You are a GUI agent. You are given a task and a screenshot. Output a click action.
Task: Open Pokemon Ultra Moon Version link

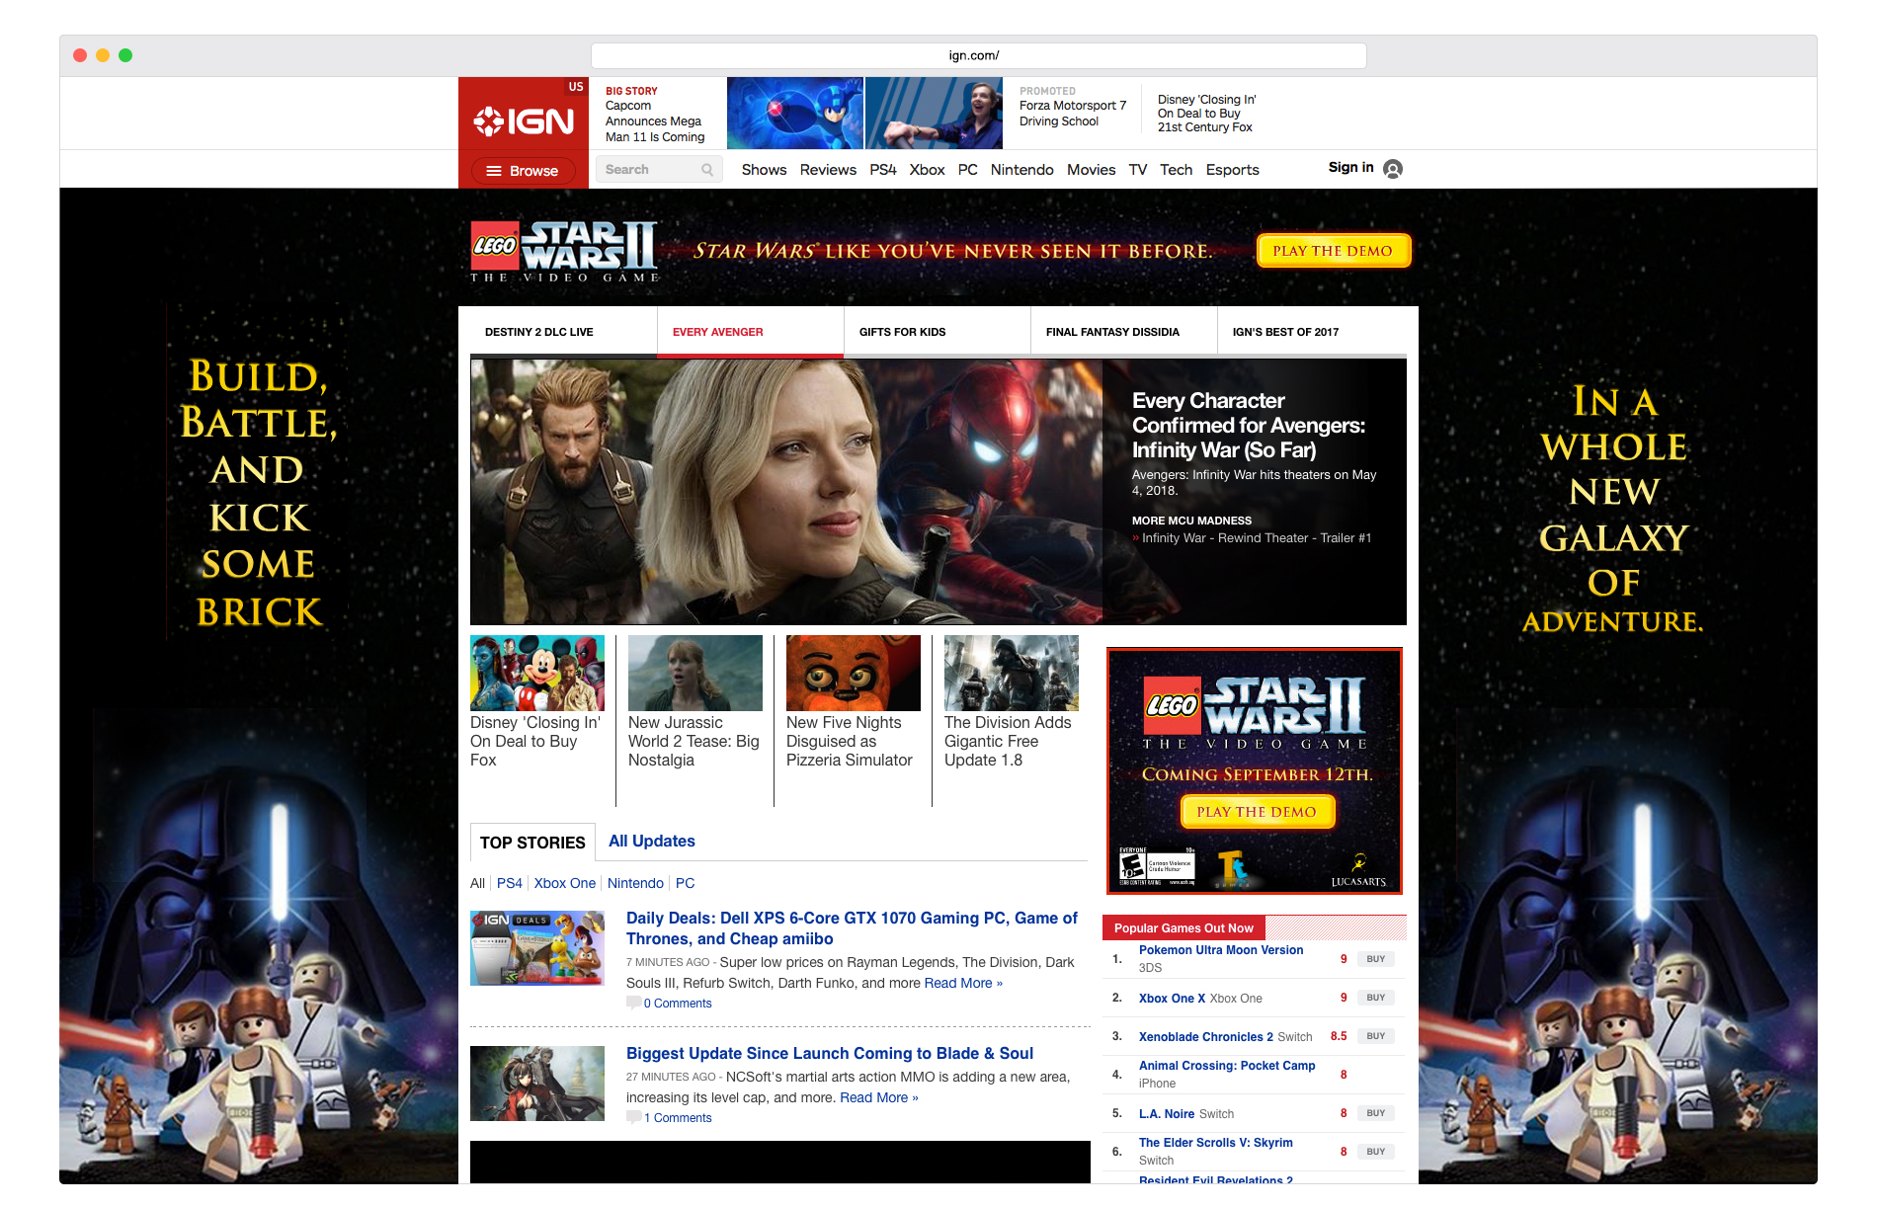tap(1221, 950)
